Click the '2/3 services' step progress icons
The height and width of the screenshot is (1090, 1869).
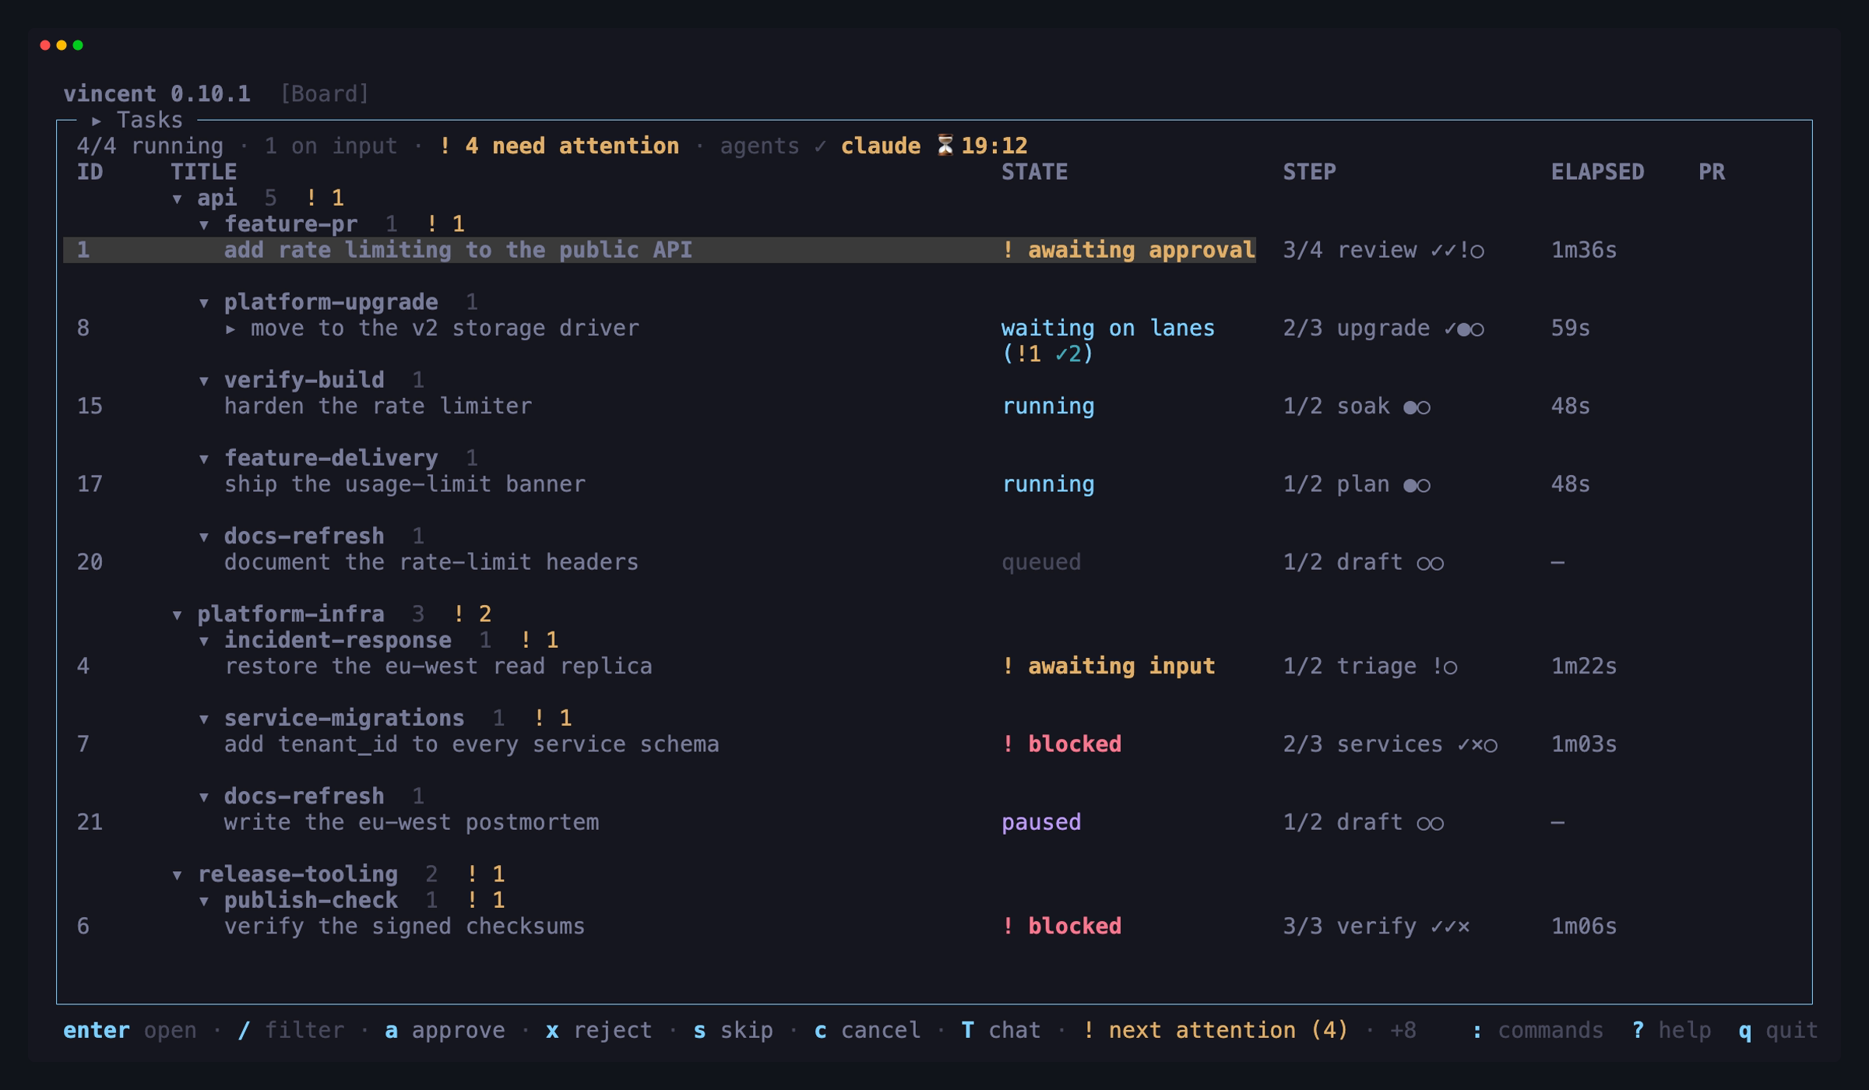click(1477, 745)
